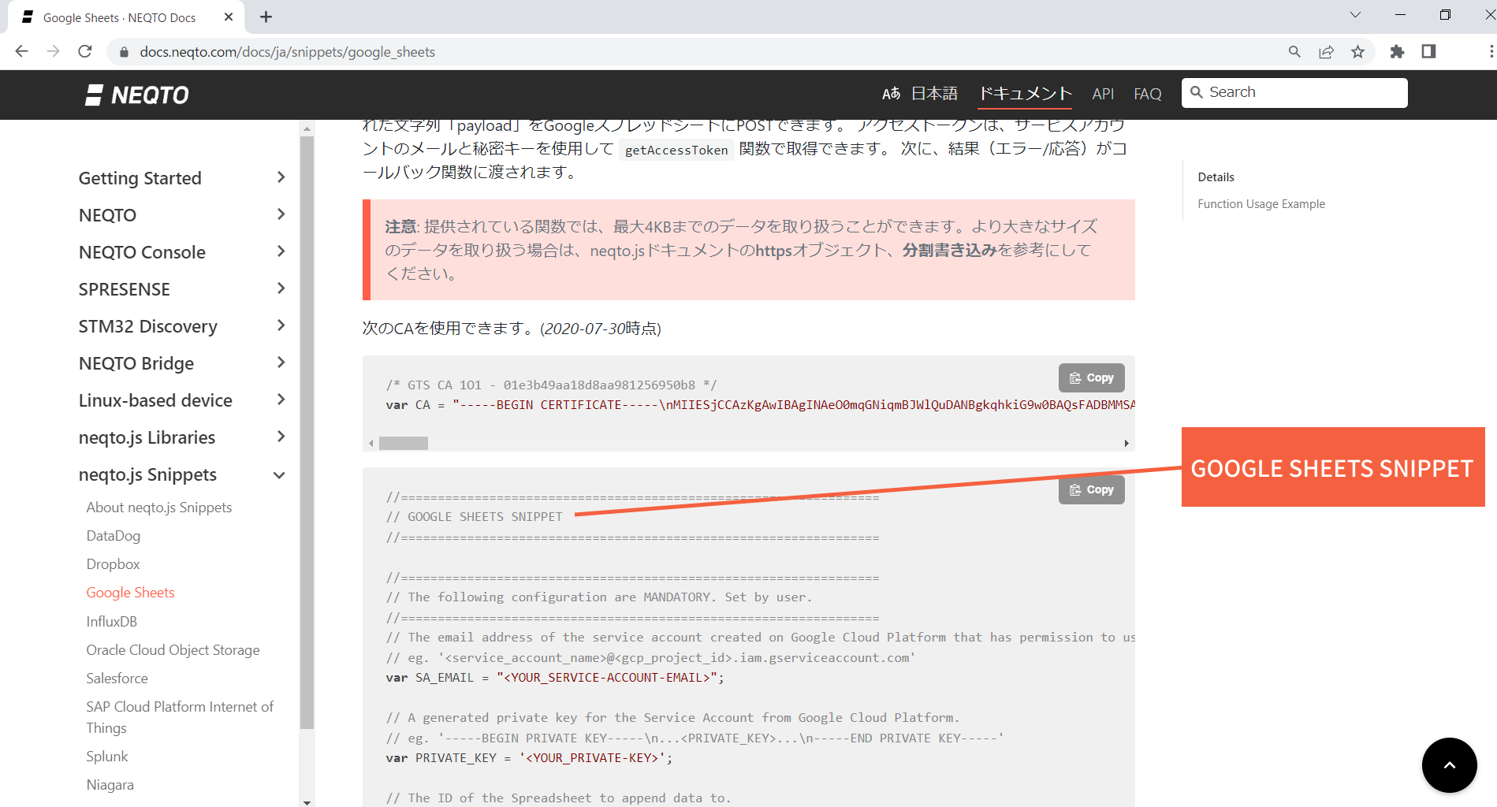Go to the FAQ page
The height and width of the screenshot is (807, 1497).
point(1147,94)
